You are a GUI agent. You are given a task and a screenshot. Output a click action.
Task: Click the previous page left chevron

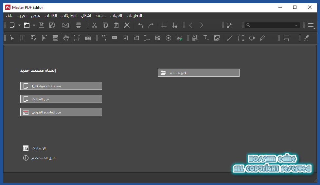point(191,25)
